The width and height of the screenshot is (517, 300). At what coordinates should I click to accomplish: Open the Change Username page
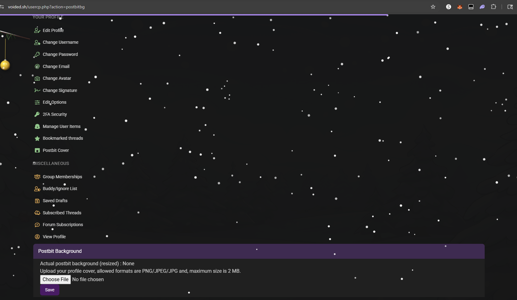[60, 42]
